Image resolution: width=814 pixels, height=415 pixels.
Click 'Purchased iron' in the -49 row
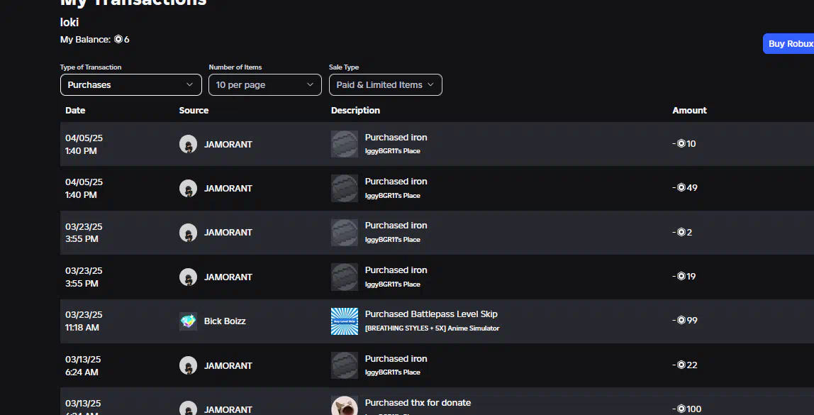[x=396, y=182]
